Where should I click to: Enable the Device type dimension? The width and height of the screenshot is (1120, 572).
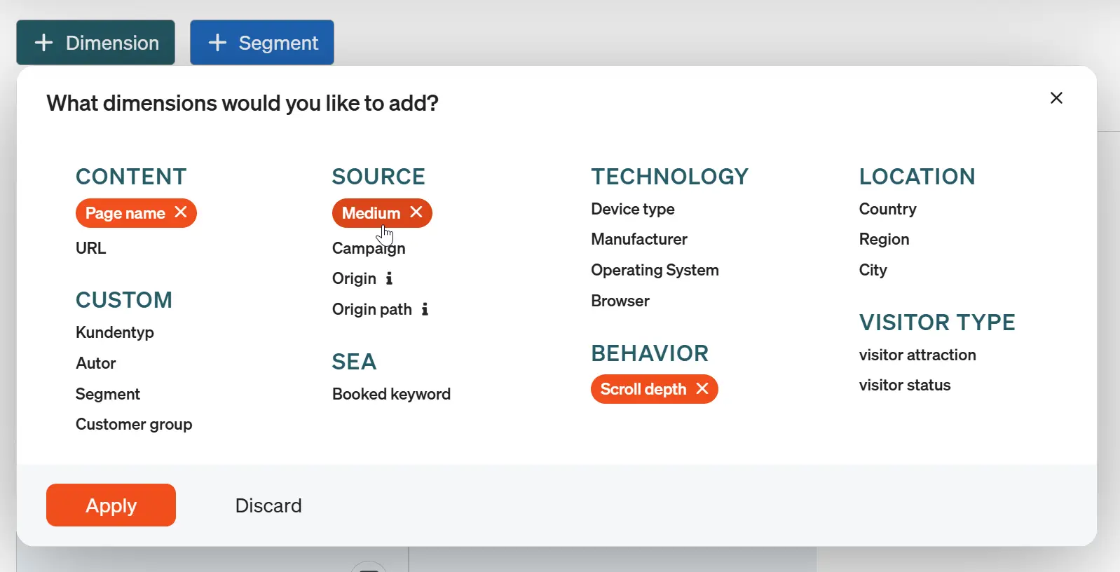click(x=632, y=209)
